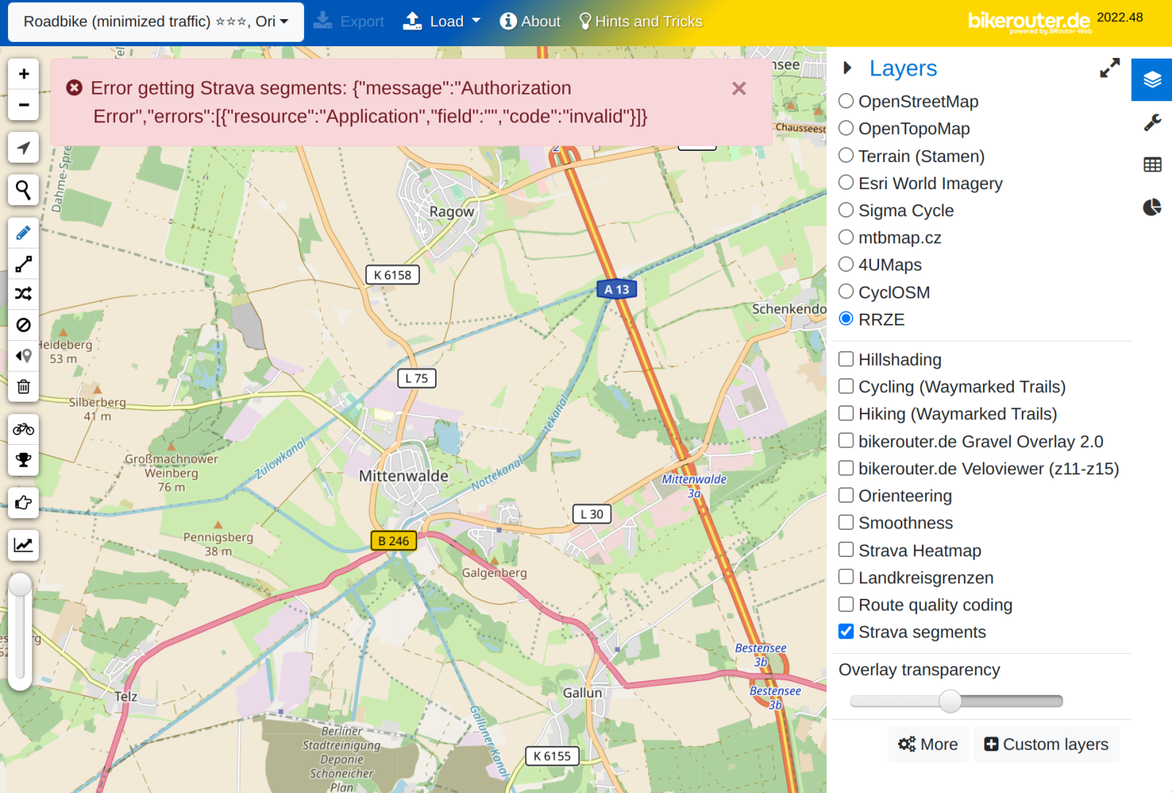
Task: Click the trash delete route icon
Action: [23, 386]
